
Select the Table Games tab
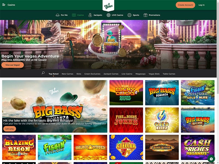(x=169, y=74)
